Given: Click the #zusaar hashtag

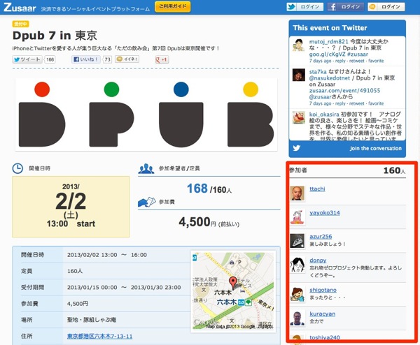Looking at the screenshot, I should [357, 54].
